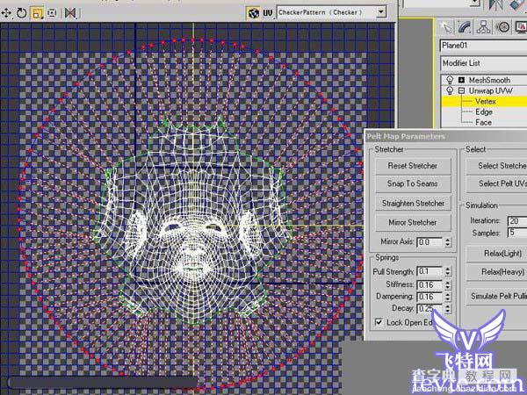This screenshot has height=395, width=527.
Task: Expand the MeshSmooth modifier plus box
Action: pyautogui.click(x=461, y=80)
